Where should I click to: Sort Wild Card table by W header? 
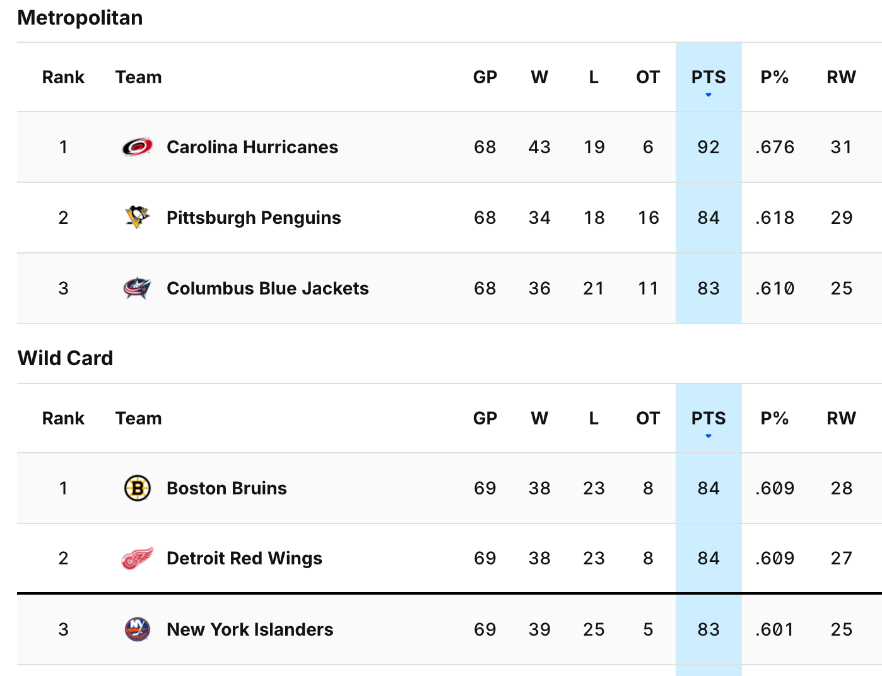(539, 419)
